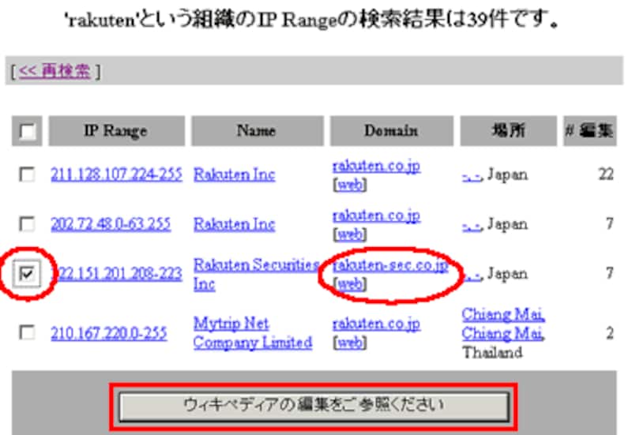Open IP range 210.167.220.0-255 link

[108, 333]
